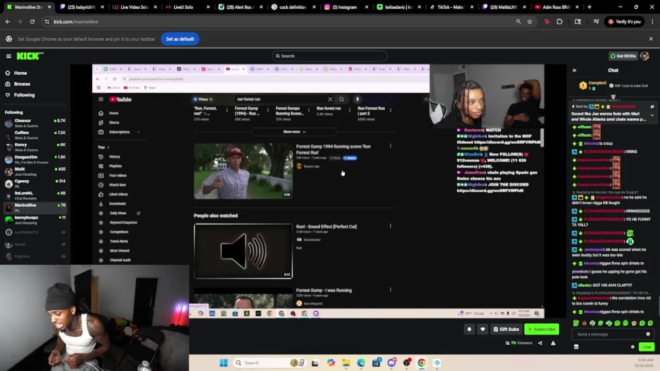660x371 pixels.
Task: Switch to the cuck definition tab
Action: point(293,7)
